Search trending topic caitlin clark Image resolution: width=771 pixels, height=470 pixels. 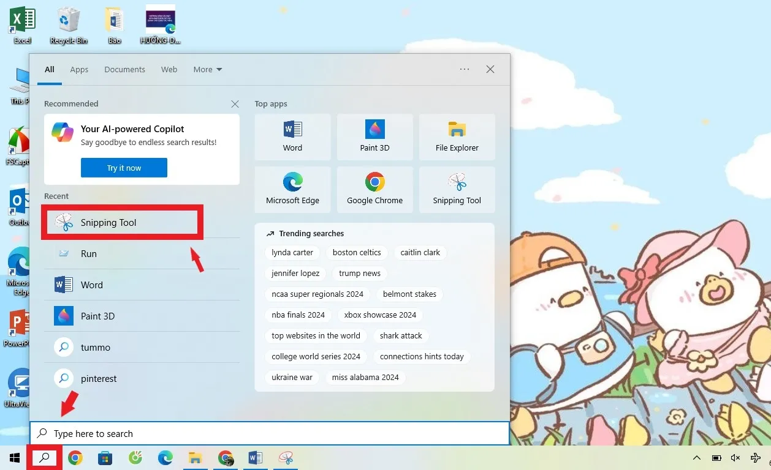(x=420, y=252)
